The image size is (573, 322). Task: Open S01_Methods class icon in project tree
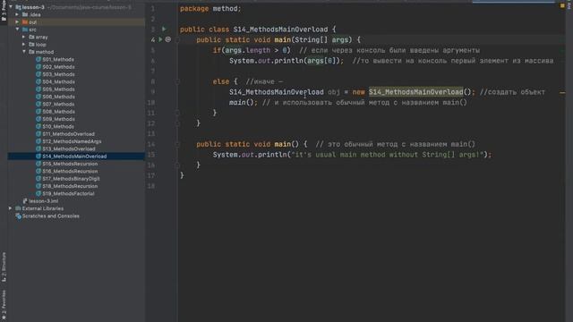pyautogui.click(x=38, y=59)
